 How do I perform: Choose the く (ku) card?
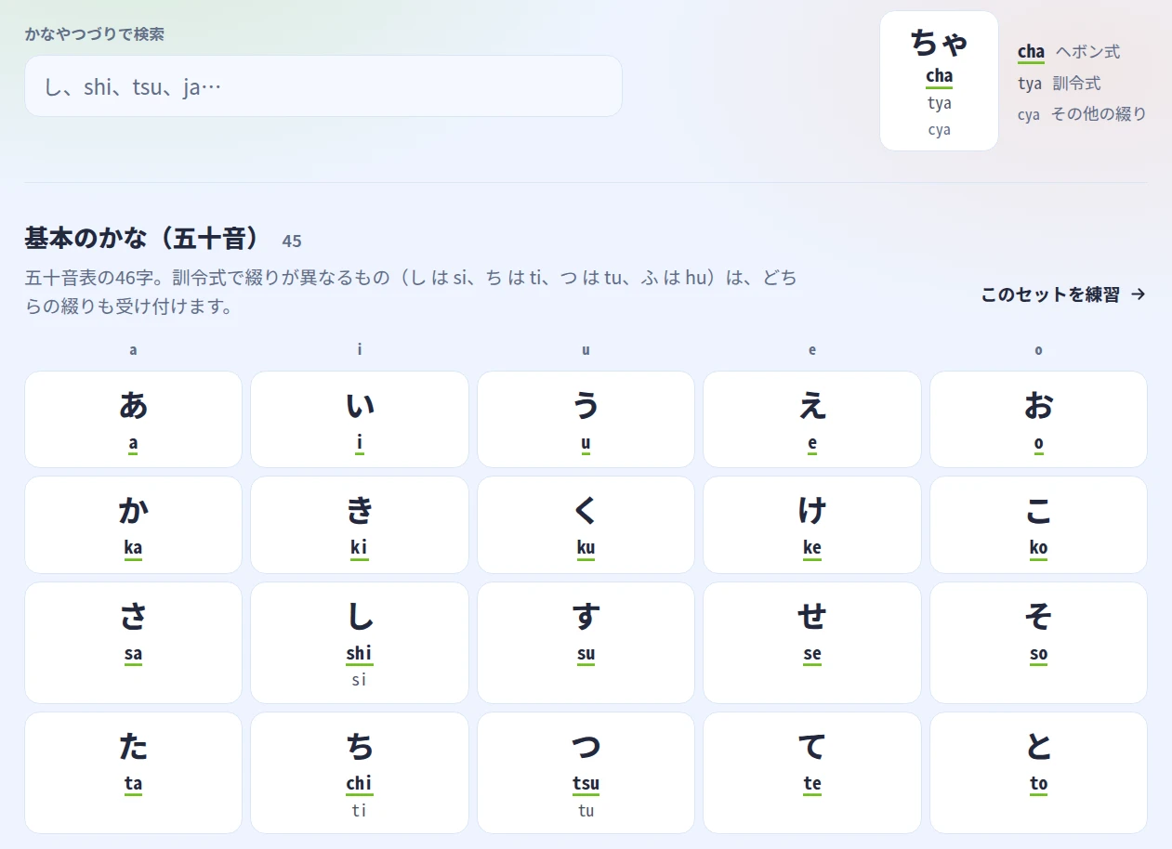(586, 525)
